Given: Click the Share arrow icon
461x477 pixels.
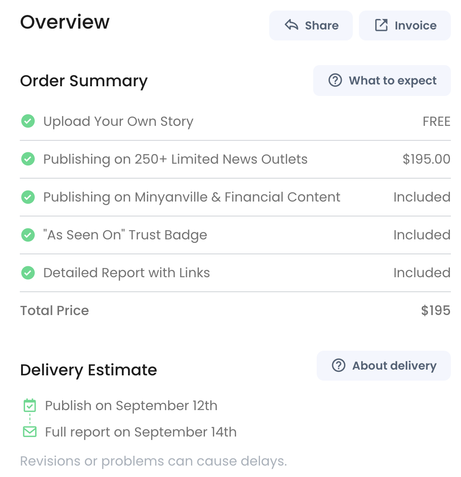Looking at the screenshot, I should tap(291, 25).
